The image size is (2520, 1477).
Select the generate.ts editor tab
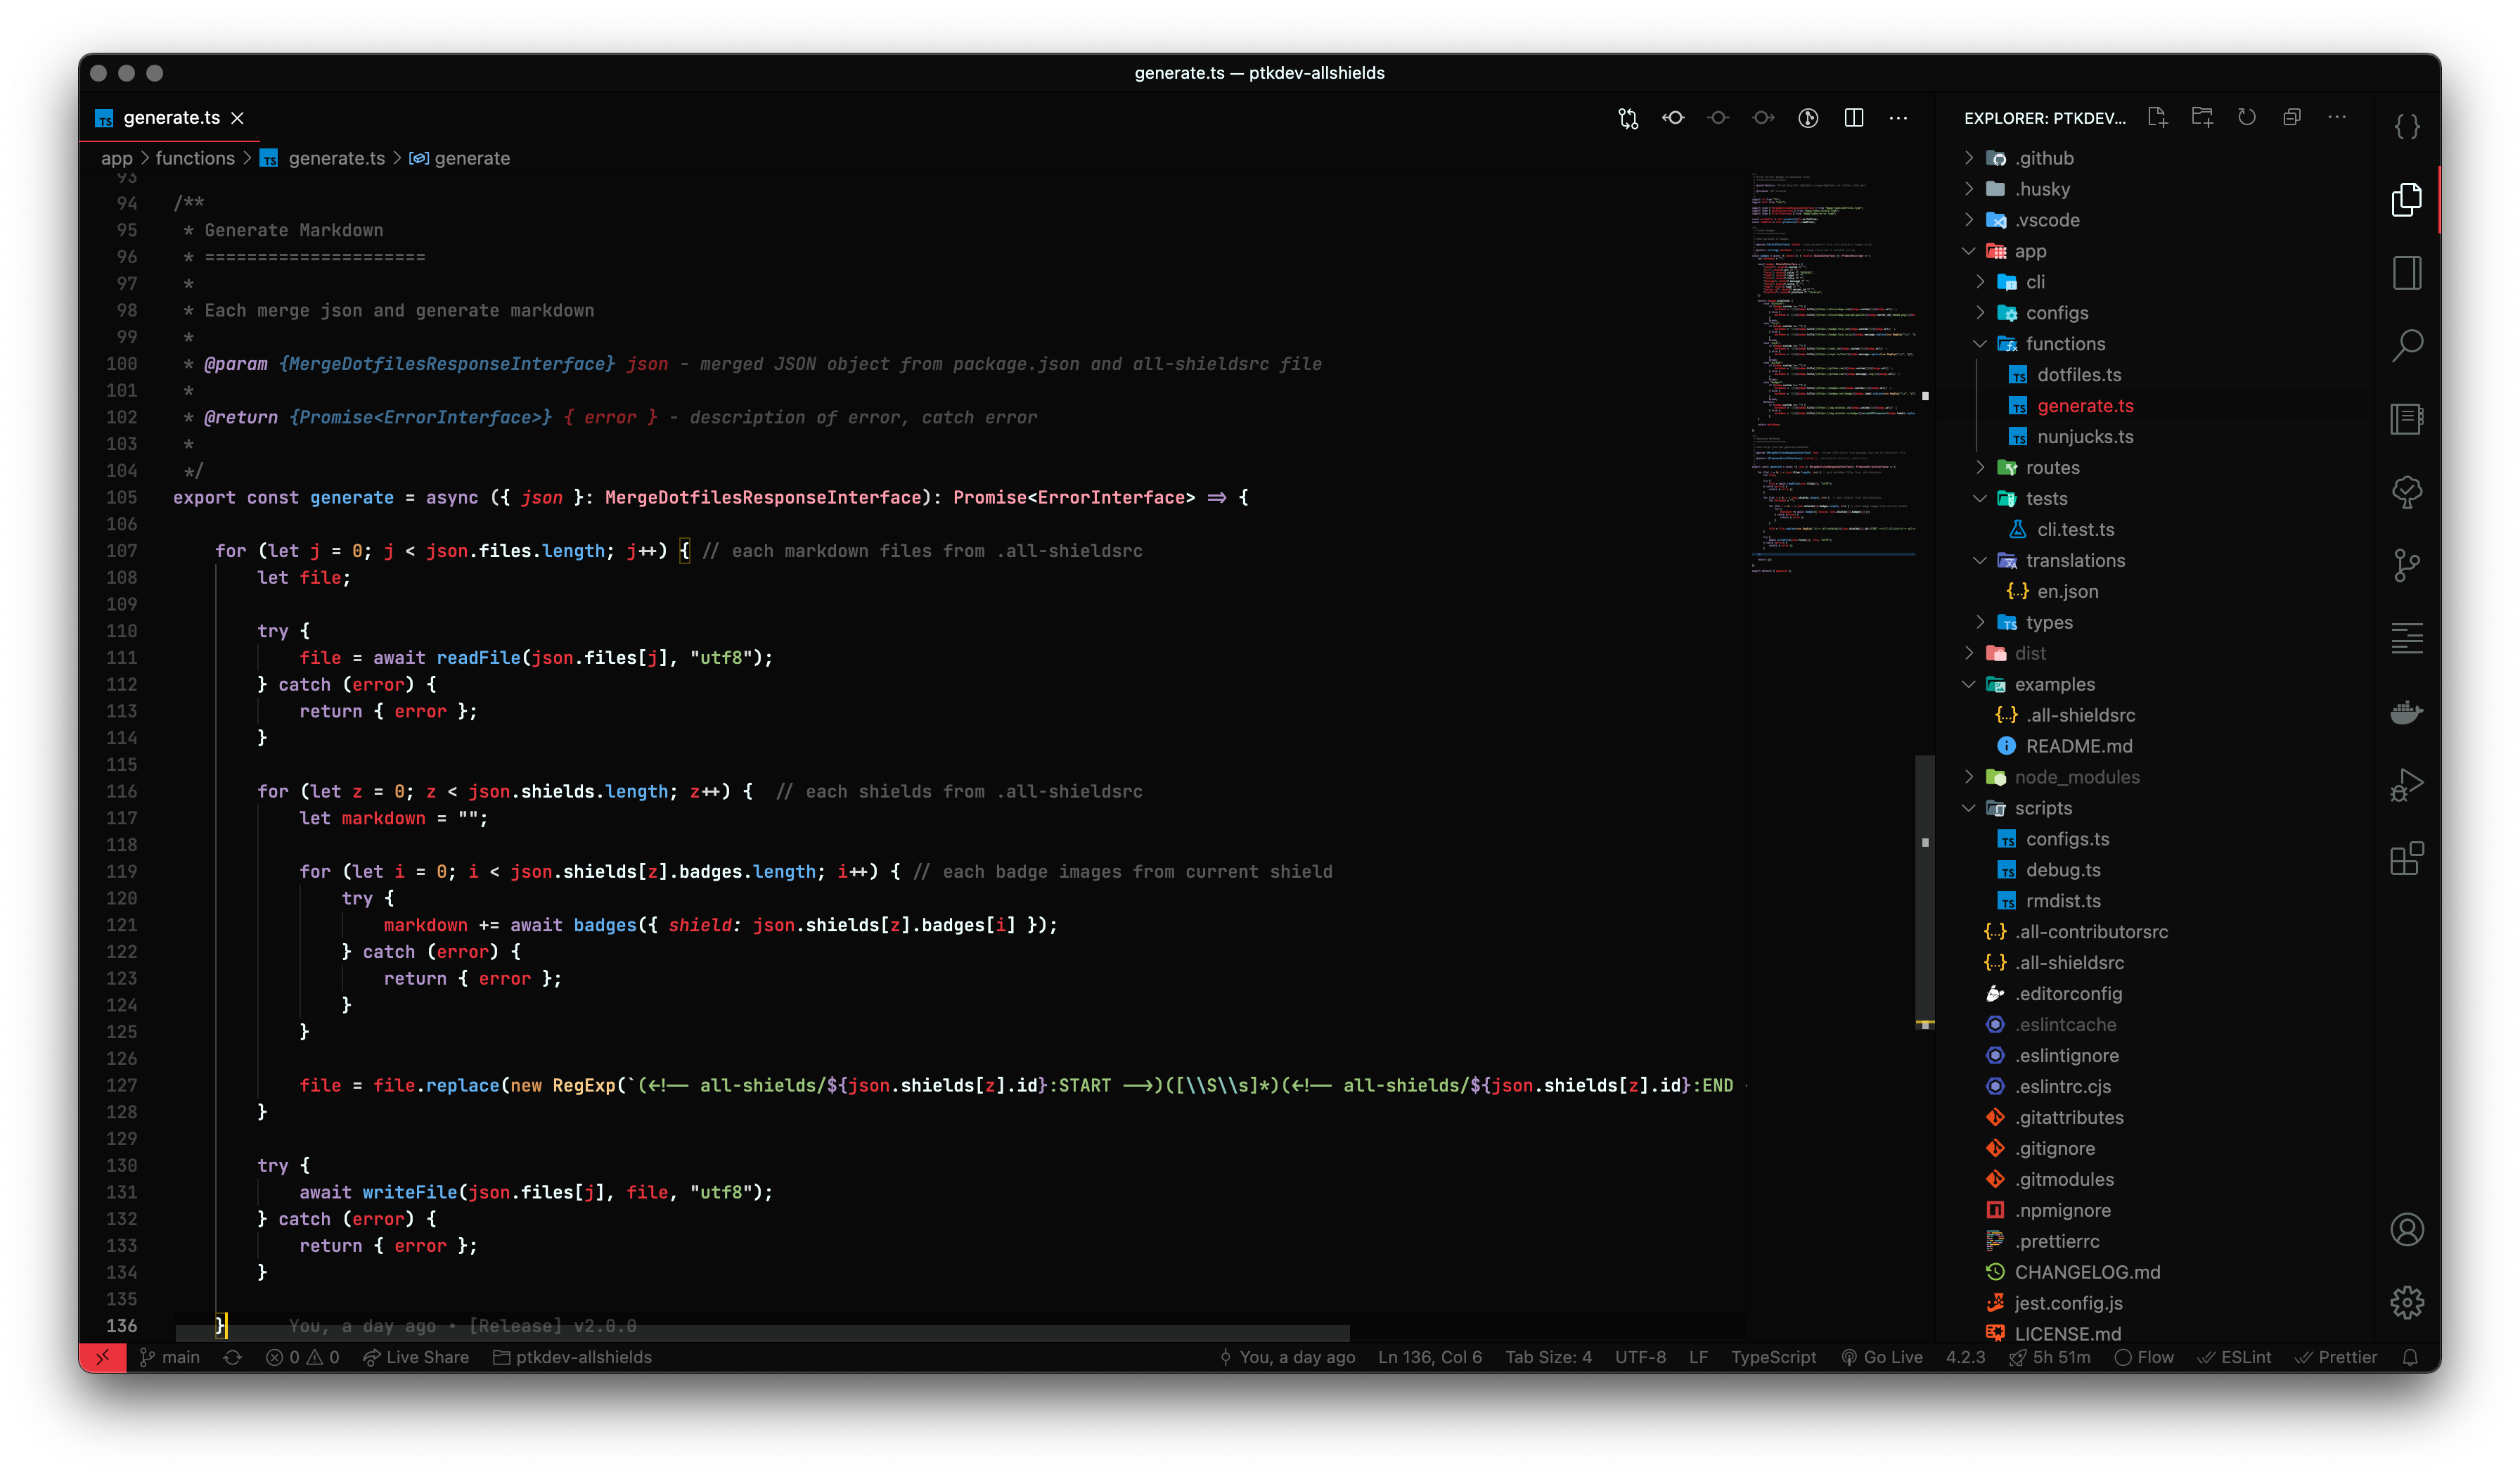[171, 118]
